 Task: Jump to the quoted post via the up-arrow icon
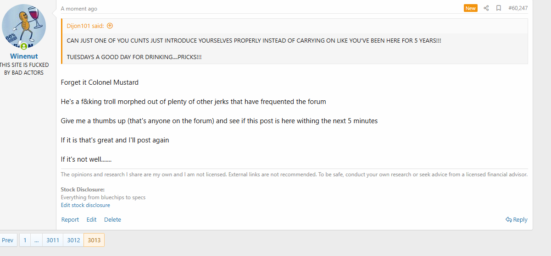point(110,26)
